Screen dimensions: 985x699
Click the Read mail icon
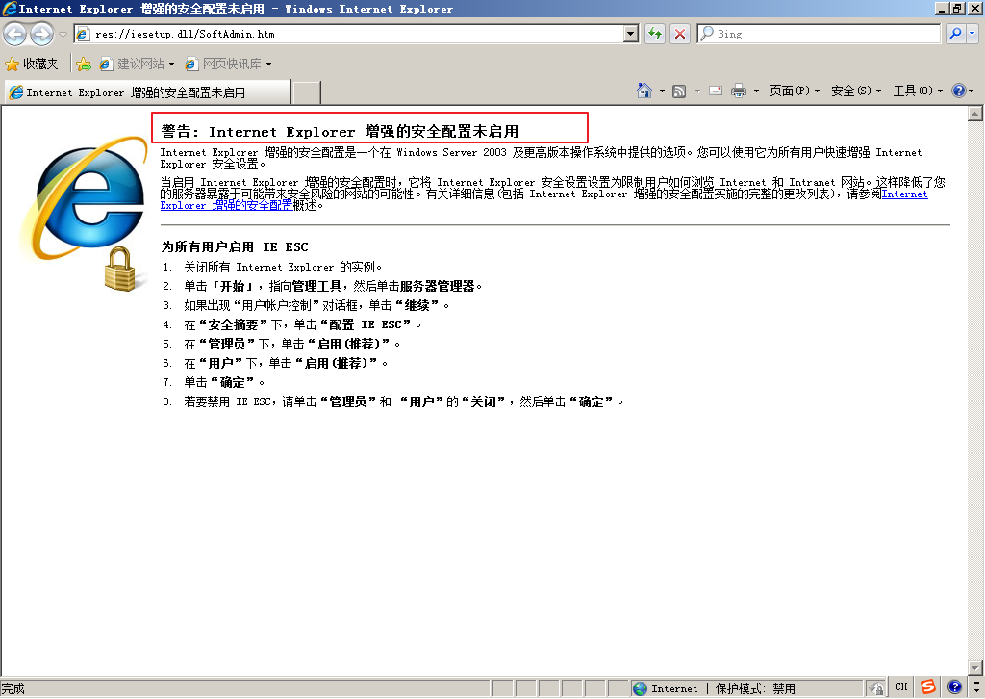click(715, 91)
